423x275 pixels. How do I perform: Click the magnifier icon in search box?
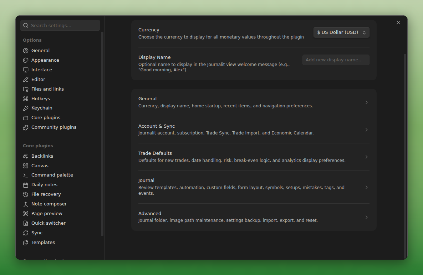(26, 25)
